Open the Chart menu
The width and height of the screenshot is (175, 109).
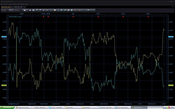(x=5, y=4)
